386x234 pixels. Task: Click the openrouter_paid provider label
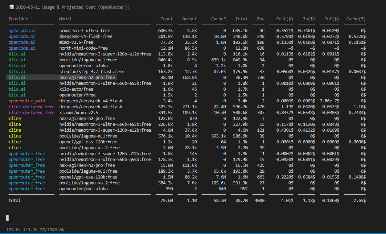[27, 101]
